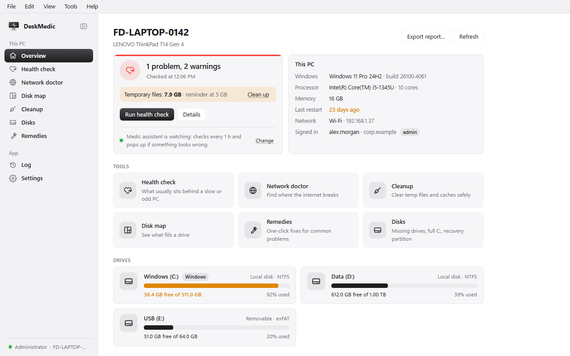Click the Disks drive icon in sidebar
The height and width of the screenshot is (356, 570).
(13, 122)
